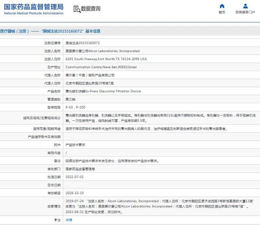Click the 附件 row label
The image size is (260, 226).
click(57, 145)
